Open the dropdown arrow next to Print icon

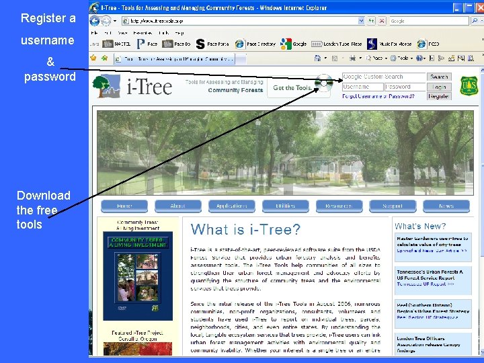click(x=360, y=58)
